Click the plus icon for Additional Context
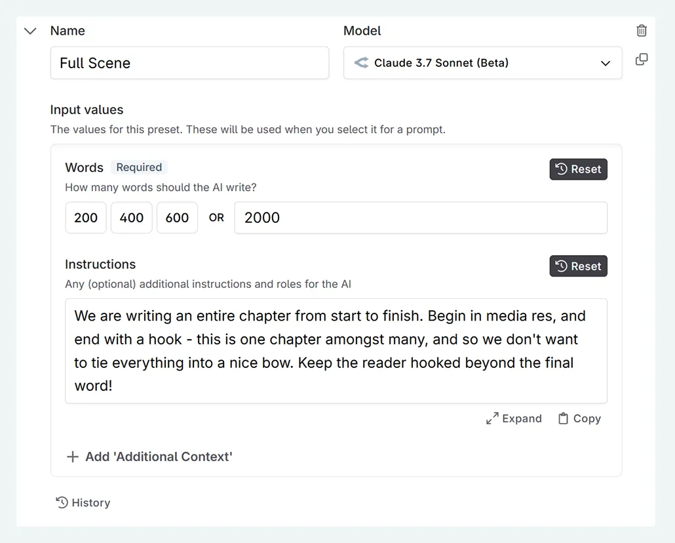 [73, 456]
